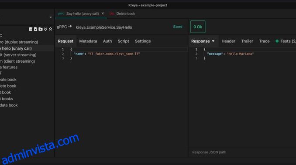Click the new operation file icon
Screen dimensions: 296x165
(35, 29)
